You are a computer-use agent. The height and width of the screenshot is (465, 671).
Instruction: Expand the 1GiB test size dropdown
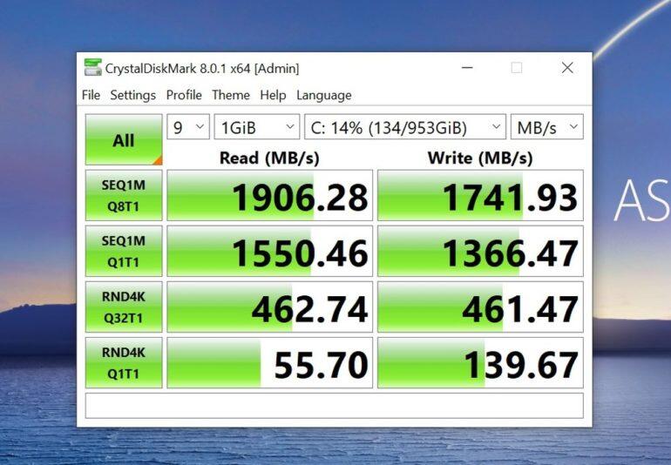pos(257,127)
